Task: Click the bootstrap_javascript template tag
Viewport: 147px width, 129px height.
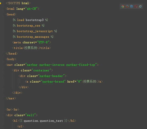Action: (35, 31)
